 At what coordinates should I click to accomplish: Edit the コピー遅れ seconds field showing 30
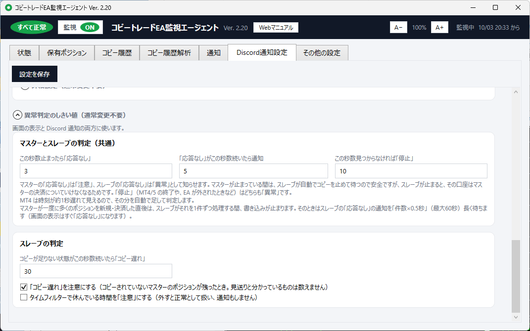click(x=96, y=271)
